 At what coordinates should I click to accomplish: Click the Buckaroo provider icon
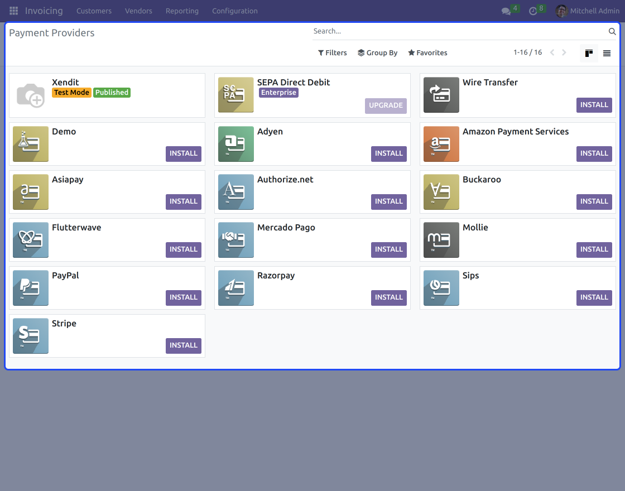tap(441, 192)
